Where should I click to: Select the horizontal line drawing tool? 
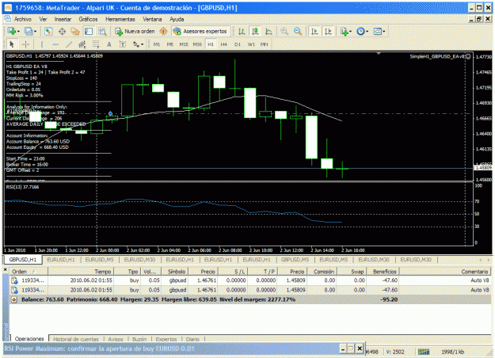(x=55, y=44)
